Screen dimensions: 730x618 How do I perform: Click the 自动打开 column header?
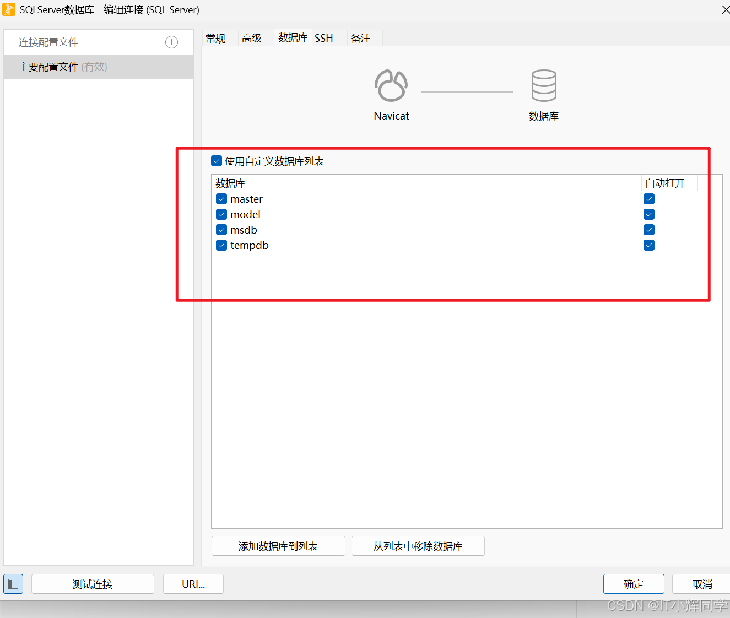670,183
